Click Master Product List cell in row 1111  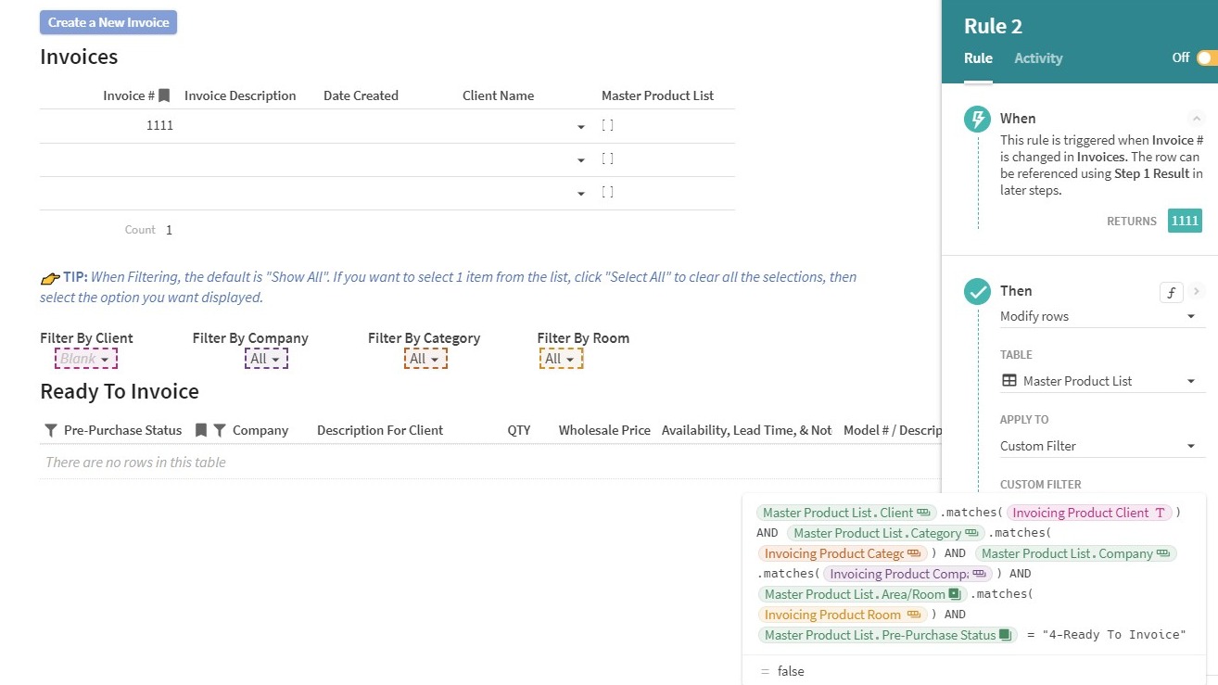(x=665, y=126)
